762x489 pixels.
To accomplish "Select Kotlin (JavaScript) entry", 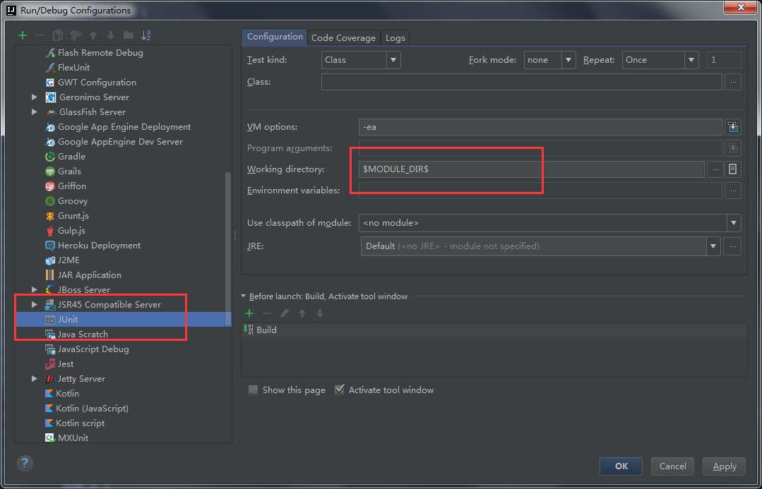I will click(x=92, y=409).
